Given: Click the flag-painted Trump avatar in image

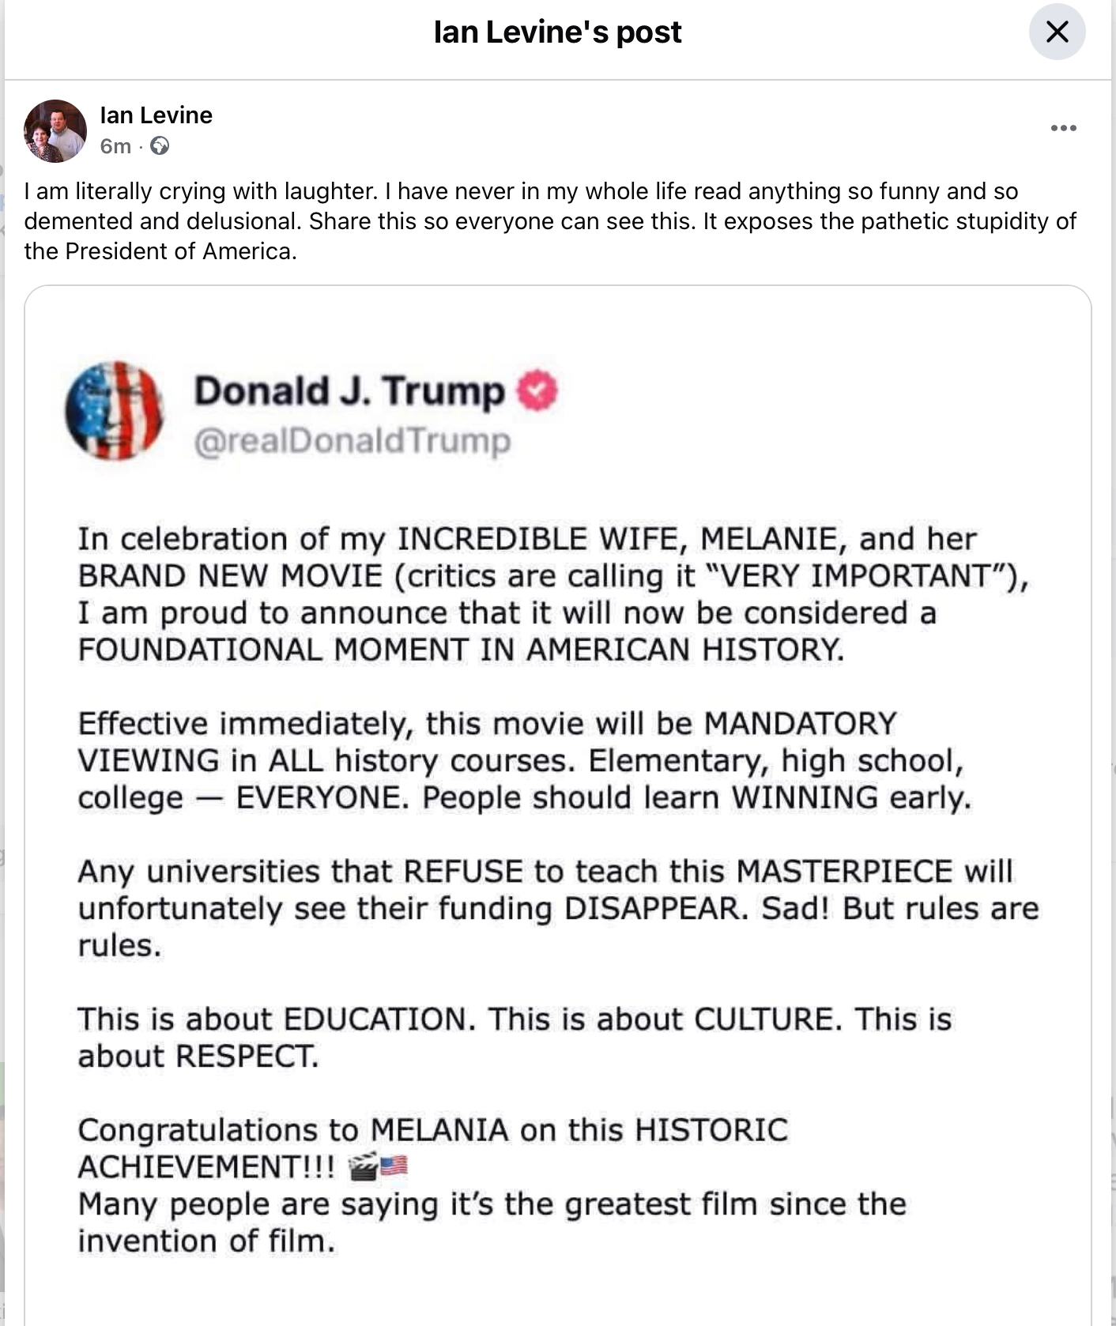Looking at the screenshot, I should click(115, 411).
